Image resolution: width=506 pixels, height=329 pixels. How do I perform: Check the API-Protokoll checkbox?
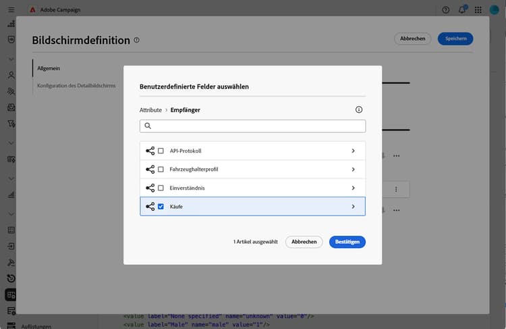161,151
